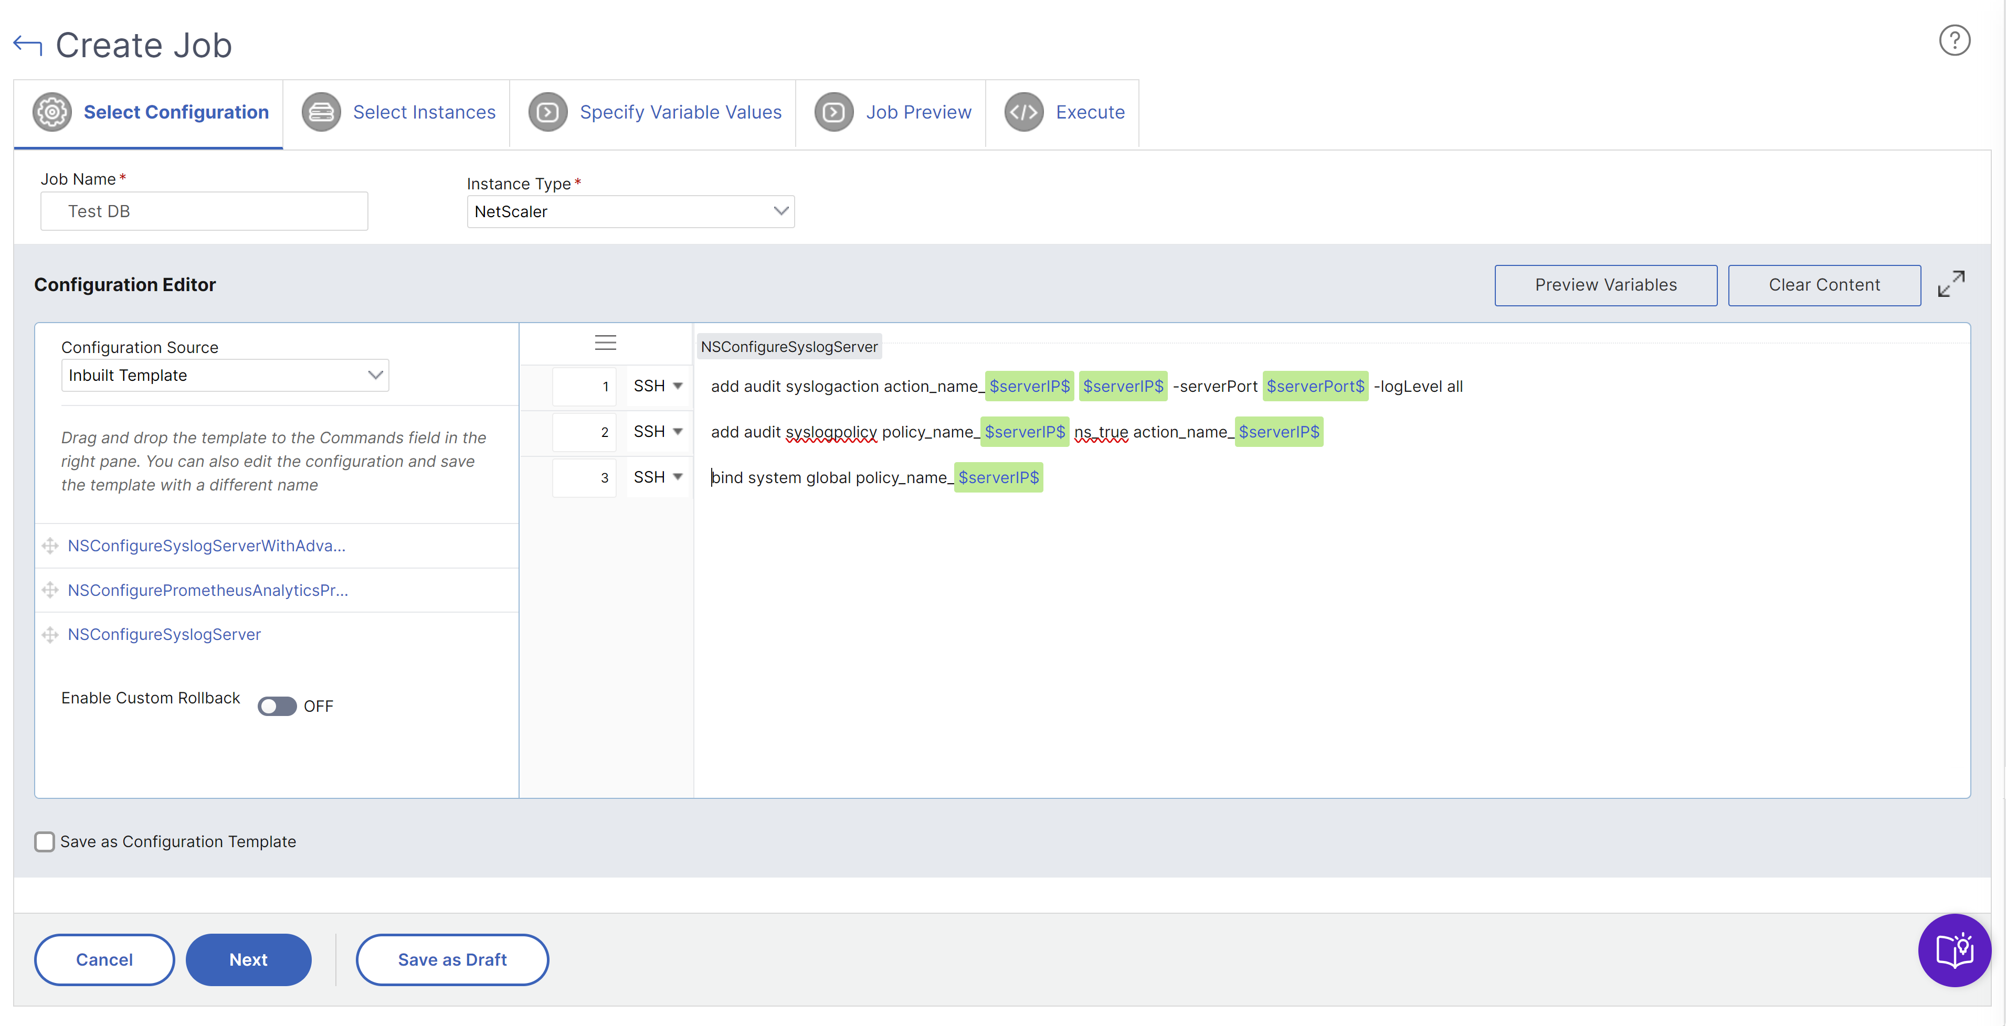
Task: Click the back arrow beside Create Job
Action: pos(27,45)
